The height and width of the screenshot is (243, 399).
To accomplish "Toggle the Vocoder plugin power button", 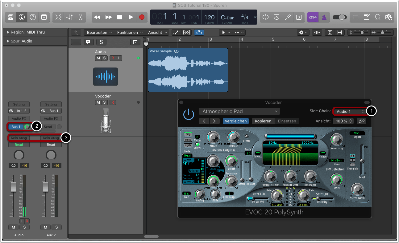I will click(x=189, y=114).
